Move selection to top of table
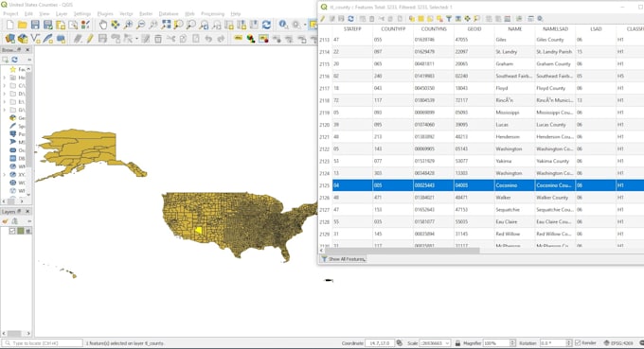 click(458, 19)
